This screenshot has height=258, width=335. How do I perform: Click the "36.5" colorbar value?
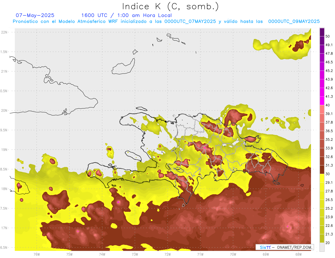329,131
